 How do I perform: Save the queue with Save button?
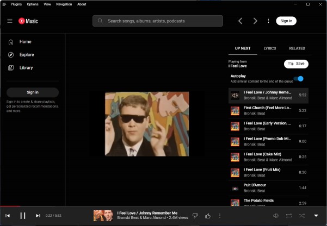click(x=296, y=64)
